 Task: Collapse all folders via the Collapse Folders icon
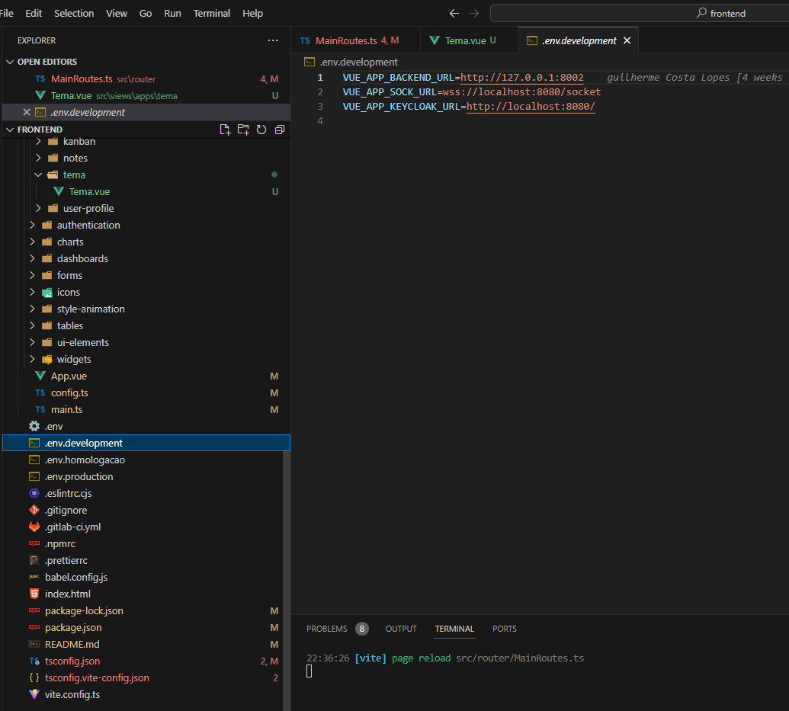[279, 130]
